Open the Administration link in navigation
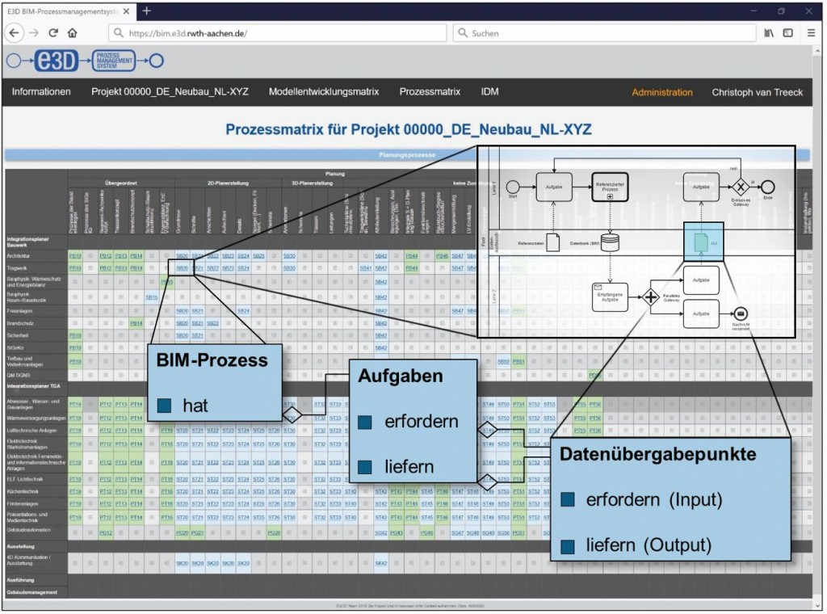827x614 pixels. click(x=661, y=92)
